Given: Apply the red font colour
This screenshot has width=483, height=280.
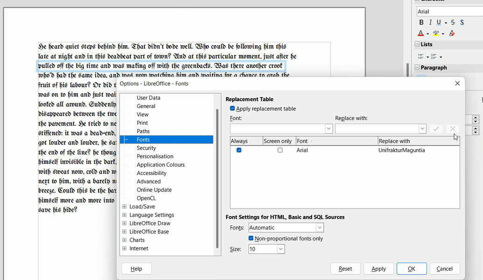Looking at the screenshot, I should pyautogui.click(x=421, y=33).
